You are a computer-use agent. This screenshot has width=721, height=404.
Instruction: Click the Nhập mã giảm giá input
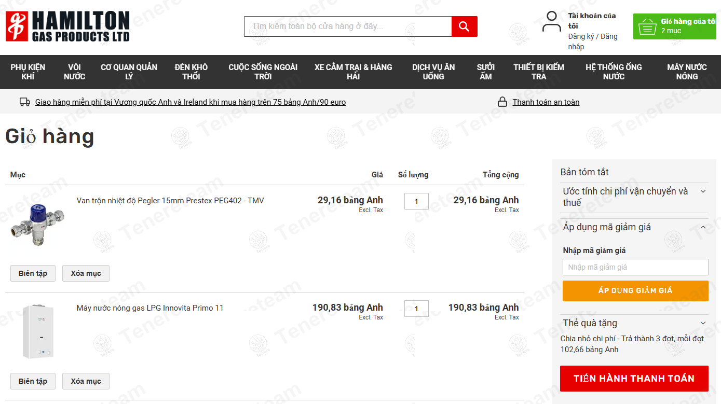[635, 267]
